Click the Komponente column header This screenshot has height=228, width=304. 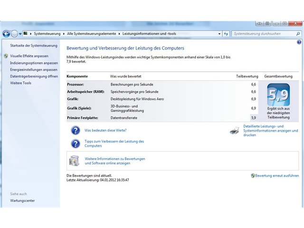tap(77, 76)
